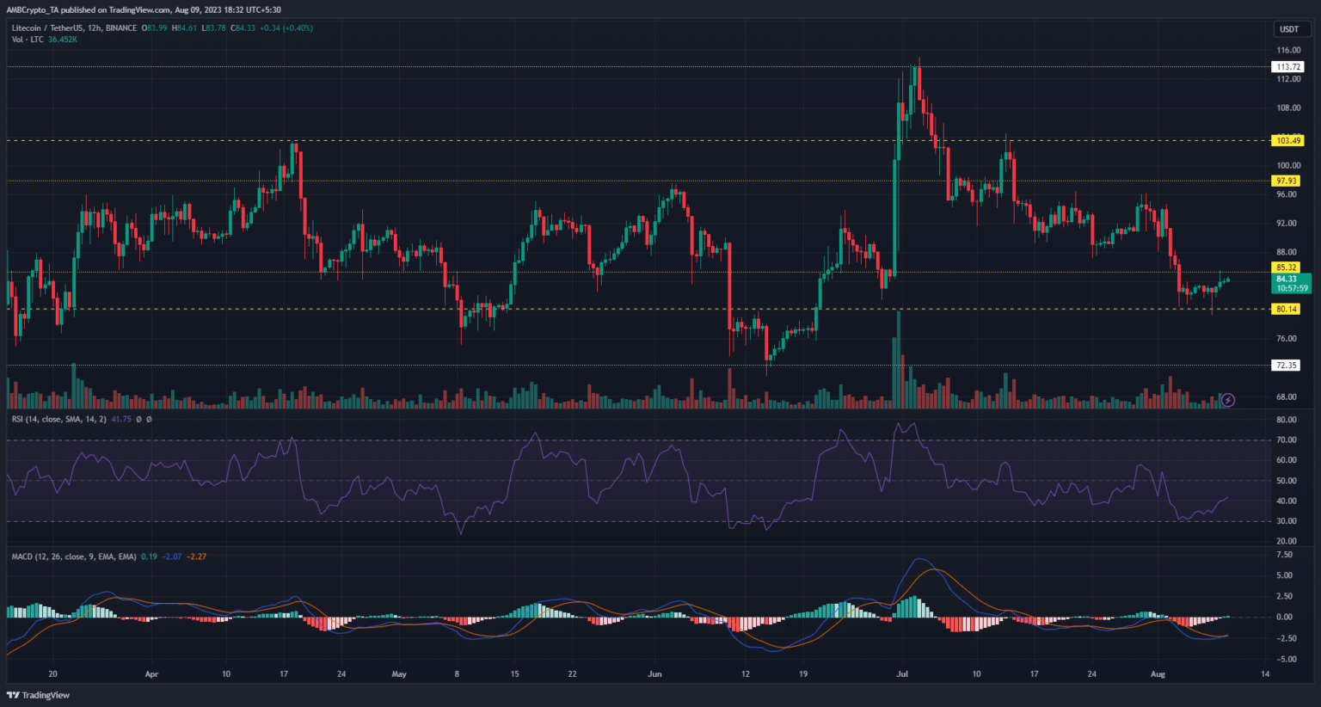The height and width of the screenshot is (707, 1321).
Task: Click the yellow 85.32 price label
Action: coord(1287,267)
